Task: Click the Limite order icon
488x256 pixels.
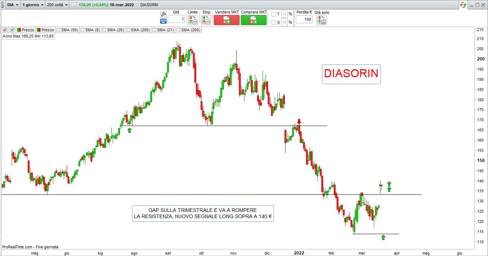Action: click(193, 20)
